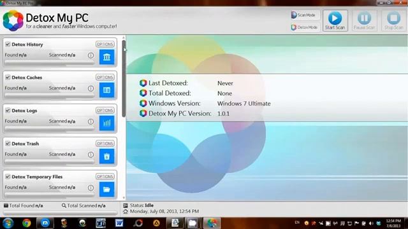The height and width of the screenshot is (229, 408).
Task: Open Options for Detox Trash
Action: click(x=105, y=144)
